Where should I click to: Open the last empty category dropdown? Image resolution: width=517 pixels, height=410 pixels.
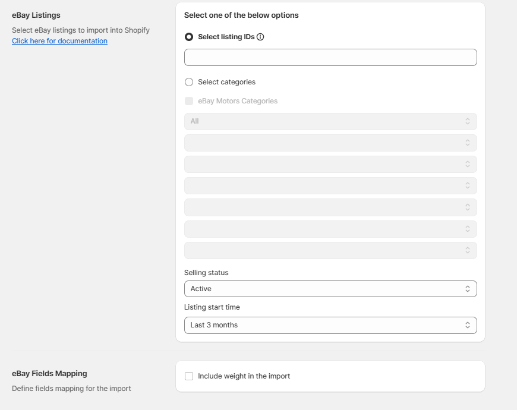(330, 251)
